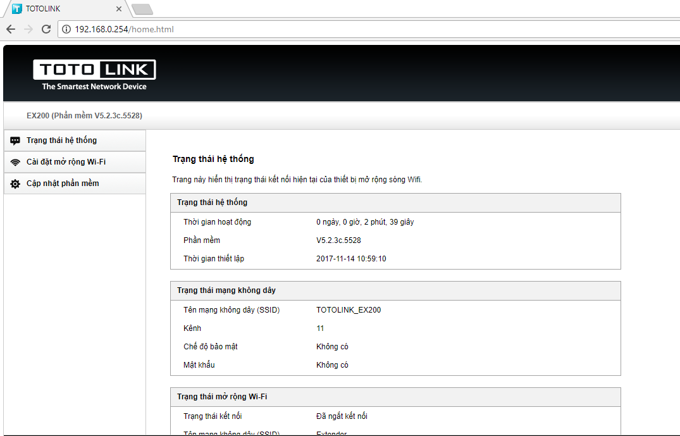
Task: Open the 'Trạng thái hệ thống' menu label
Action: (61, 140)
